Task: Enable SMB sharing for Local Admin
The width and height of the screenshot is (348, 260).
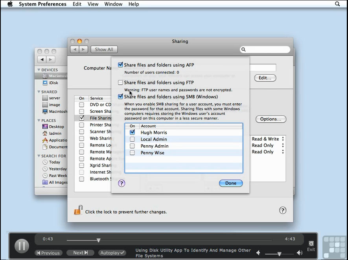Action: pyautogui.click(x=132, y=139)
